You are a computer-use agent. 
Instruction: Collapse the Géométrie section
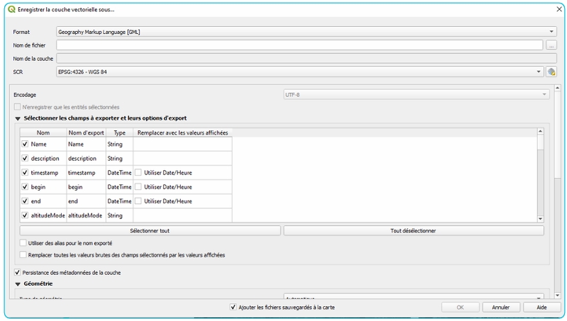18,283
